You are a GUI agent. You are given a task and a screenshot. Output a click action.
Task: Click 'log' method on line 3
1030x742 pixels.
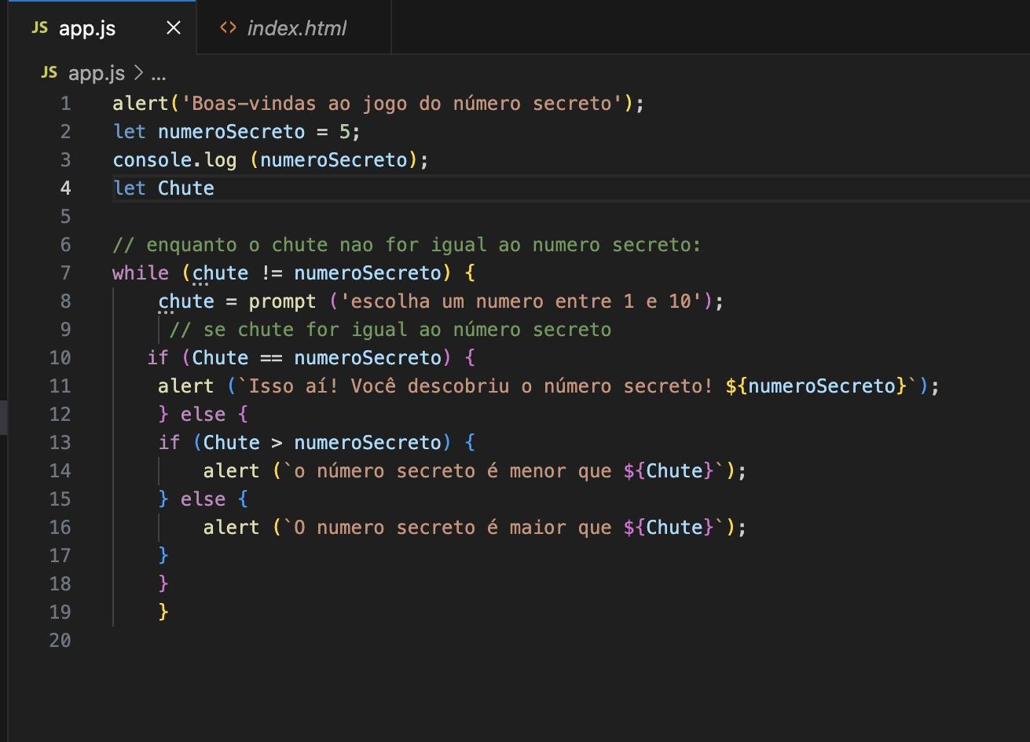220,160
